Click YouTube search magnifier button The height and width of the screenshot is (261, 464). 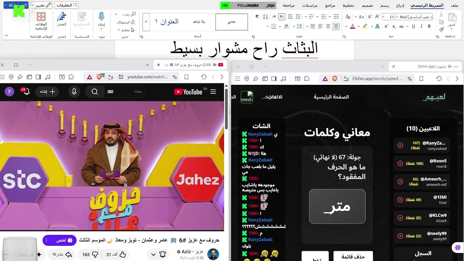click(95, 92)
